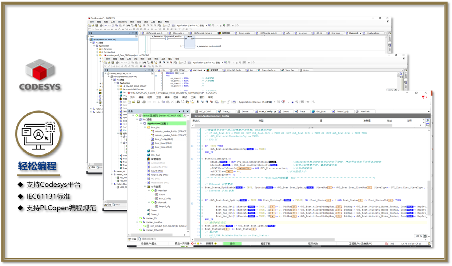This screenshot has height=266, width=452.
Task: Select Count (PRG) in device tree
Action: (x=157, y=171)
